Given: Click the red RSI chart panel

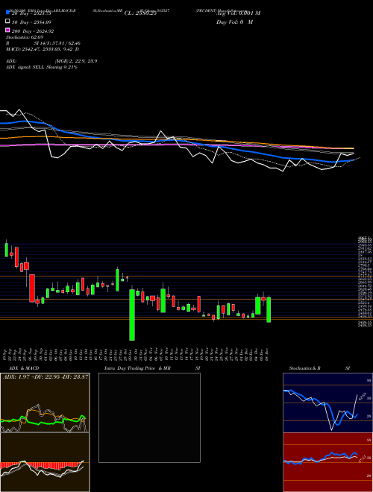Looking at the screenshot, I should pyautogui.click(x=327, y=462).
